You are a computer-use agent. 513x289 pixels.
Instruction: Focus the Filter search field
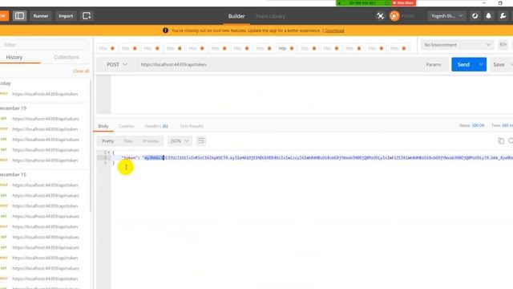[x=44, y=45]
